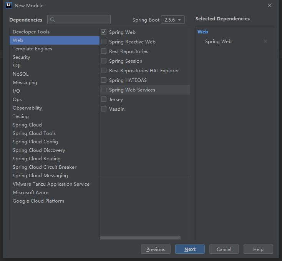Check the Spring Web Services option

pos(104,90)
